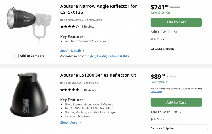
Task: Click the In Stock checkmark for LS1200 Kit
Action: [x=152, y=119]
